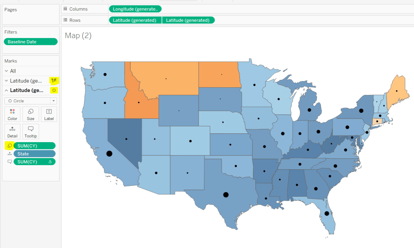Open the Size marks card
This screenshot has height=248, width=414.
coord(31,114)
